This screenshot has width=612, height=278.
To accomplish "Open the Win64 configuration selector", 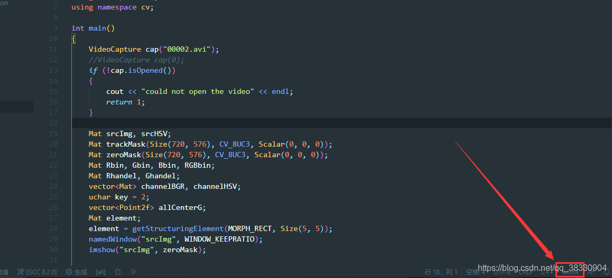I will click(x=570, y=272).
